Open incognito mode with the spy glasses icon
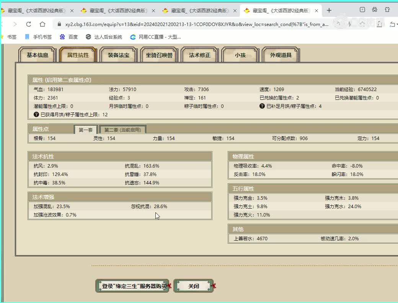398x303 pixels. [x=375, y=10]
